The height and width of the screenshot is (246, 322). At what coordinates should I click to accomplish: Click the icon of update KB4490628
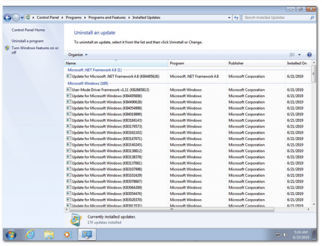68,102
